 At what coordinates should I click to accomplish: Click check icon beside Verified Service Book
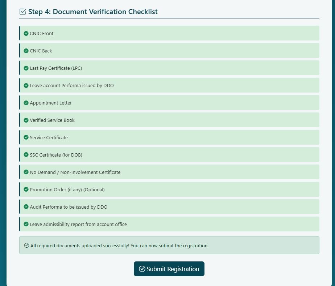(x=26, y=120)
